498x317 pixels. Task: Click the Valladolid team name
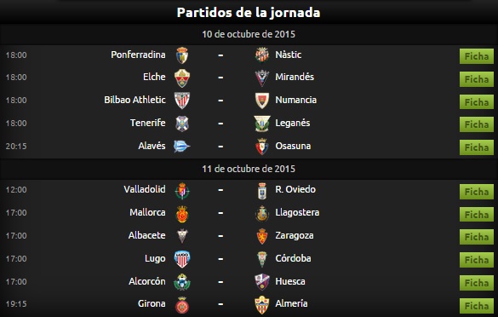click(x=145, y=189)
